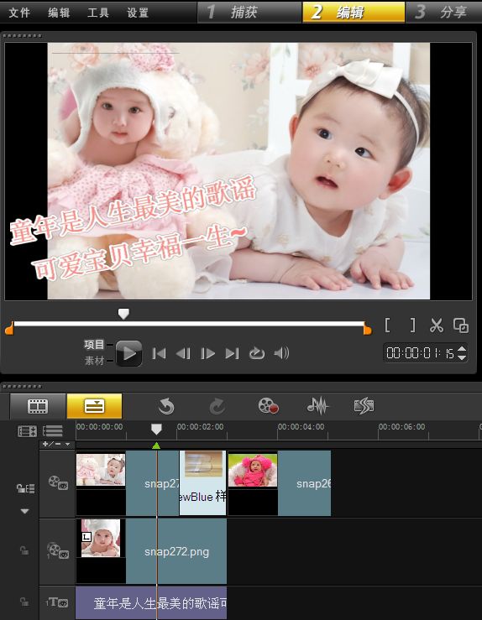
Task: Click the 00:00:04:00 ruler mark
Action: coord(301,427)
